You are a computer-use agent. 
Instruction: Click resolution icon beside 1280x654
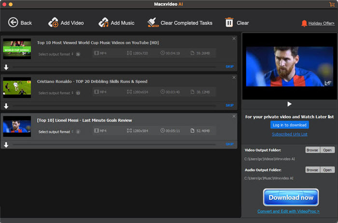click(129, 92)
